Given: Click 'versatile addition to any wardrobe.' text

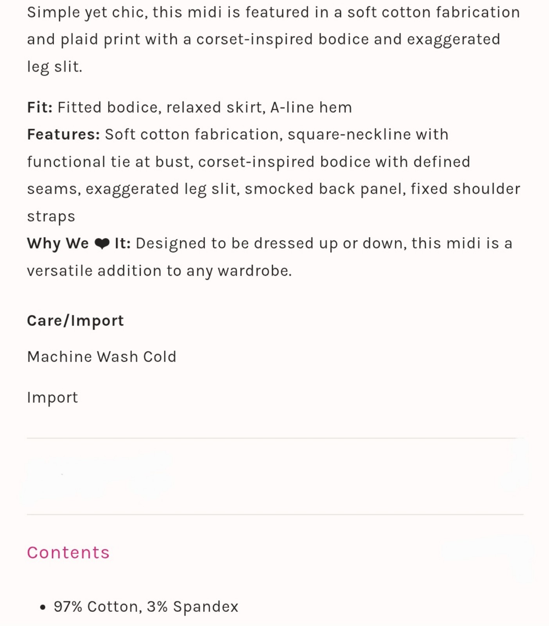Looking at the screenshot, I should pyautogui.click(x=160, y=271).
